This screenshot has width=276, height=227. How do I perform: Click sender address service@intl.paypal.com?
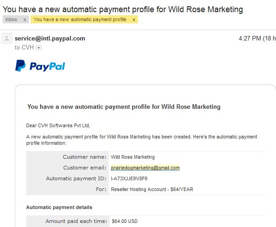click(x=50, y=38)
